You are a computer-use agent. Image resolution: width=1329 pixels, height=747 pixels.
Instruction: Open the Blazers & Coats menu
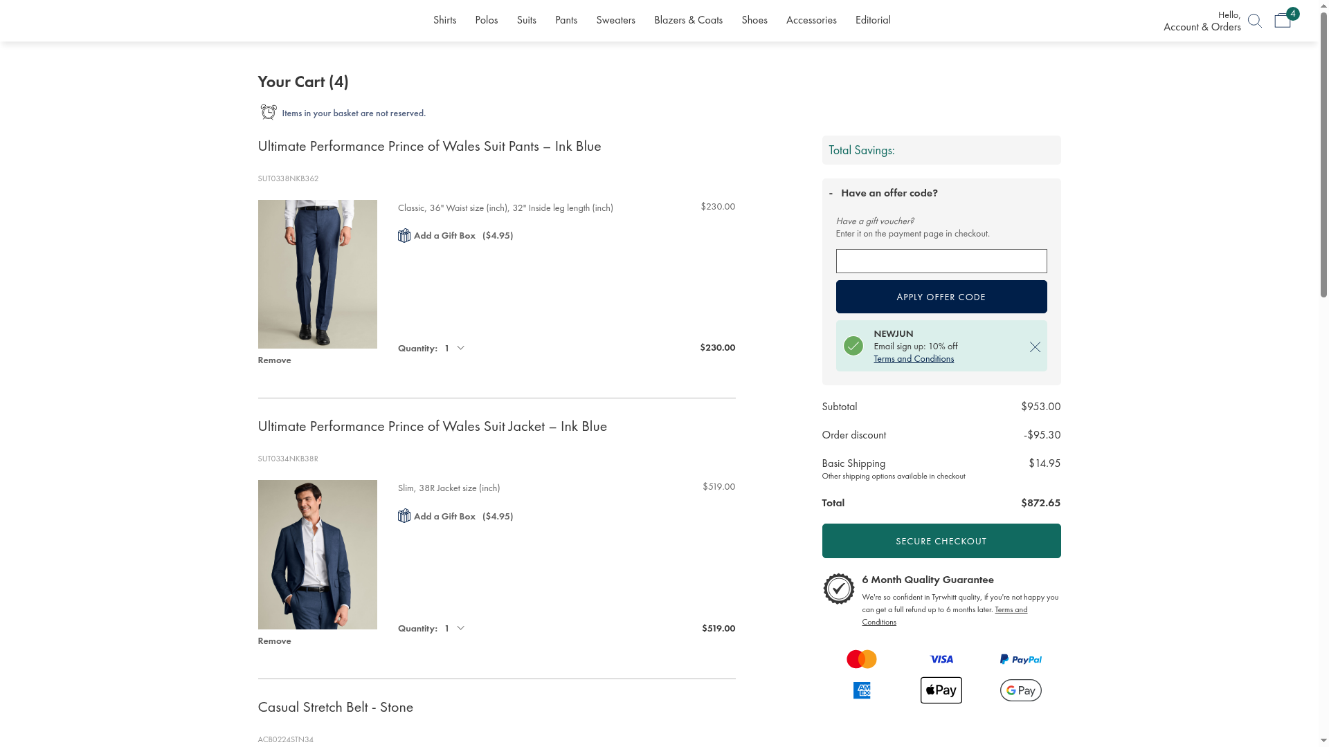688,20
